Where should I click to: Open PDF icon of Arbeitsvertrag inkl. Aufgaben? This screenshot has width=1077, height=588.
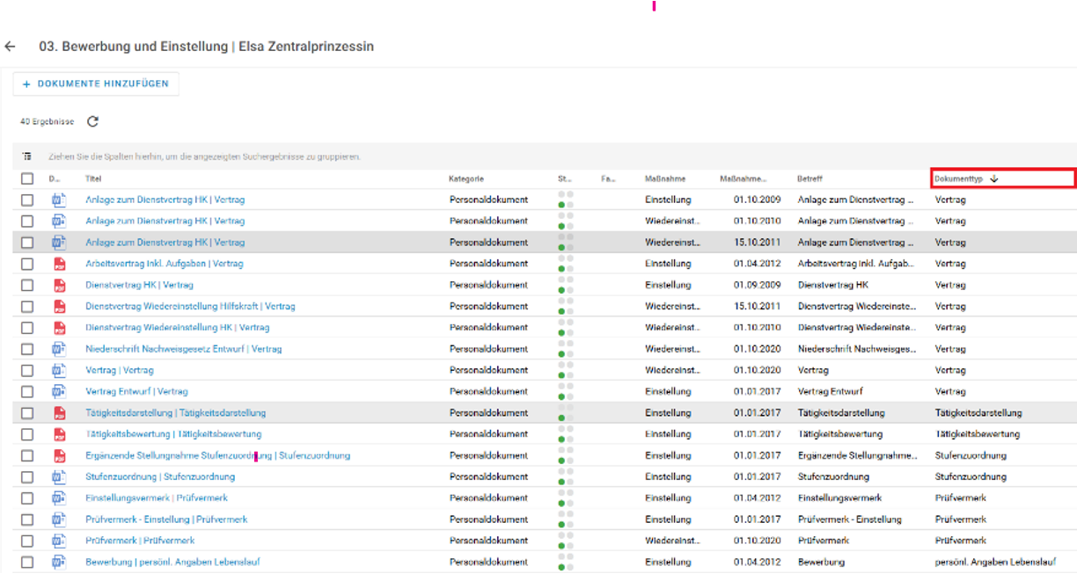pyautogui.click(x=60, y=264)
